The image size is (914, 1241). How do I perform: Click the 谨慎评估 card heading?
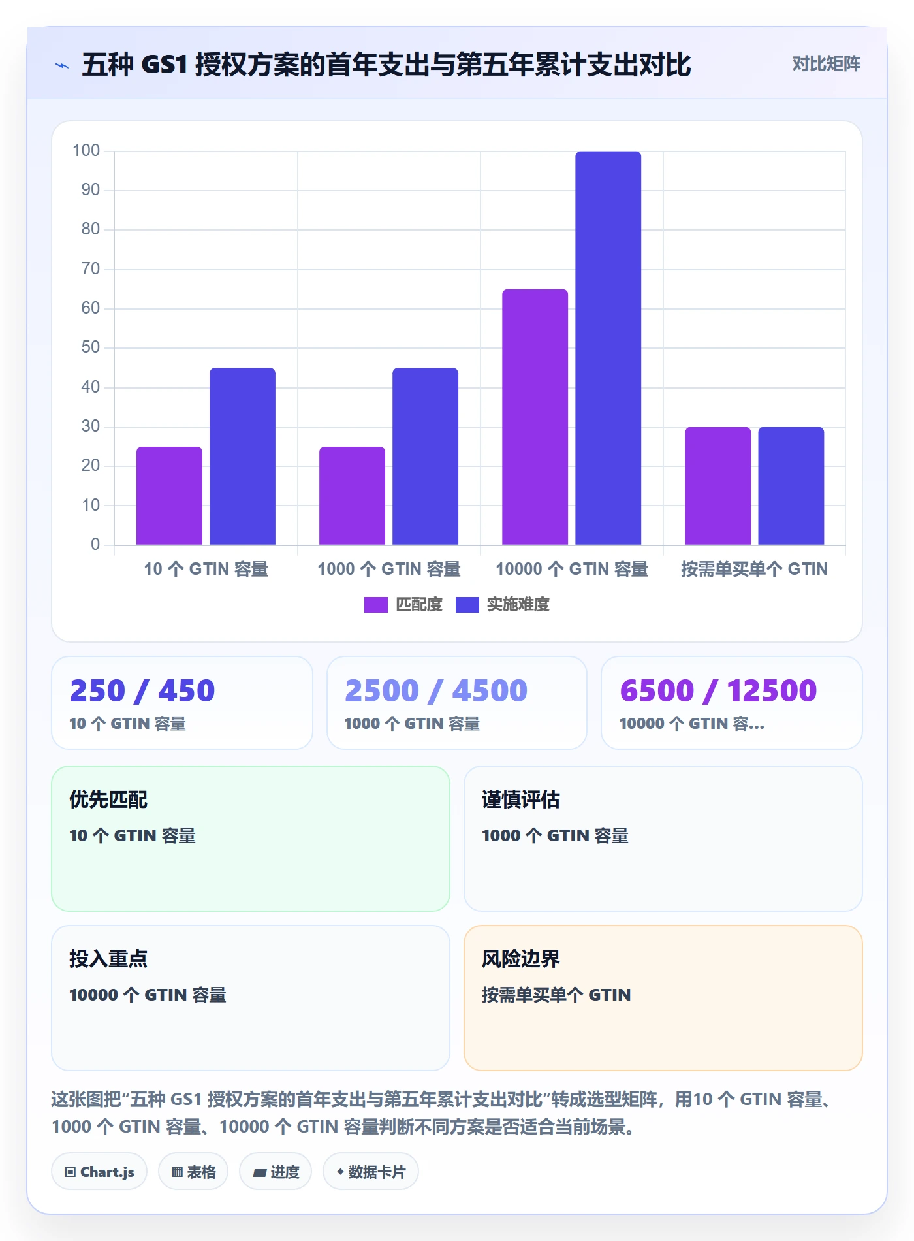tap(521, 799)
